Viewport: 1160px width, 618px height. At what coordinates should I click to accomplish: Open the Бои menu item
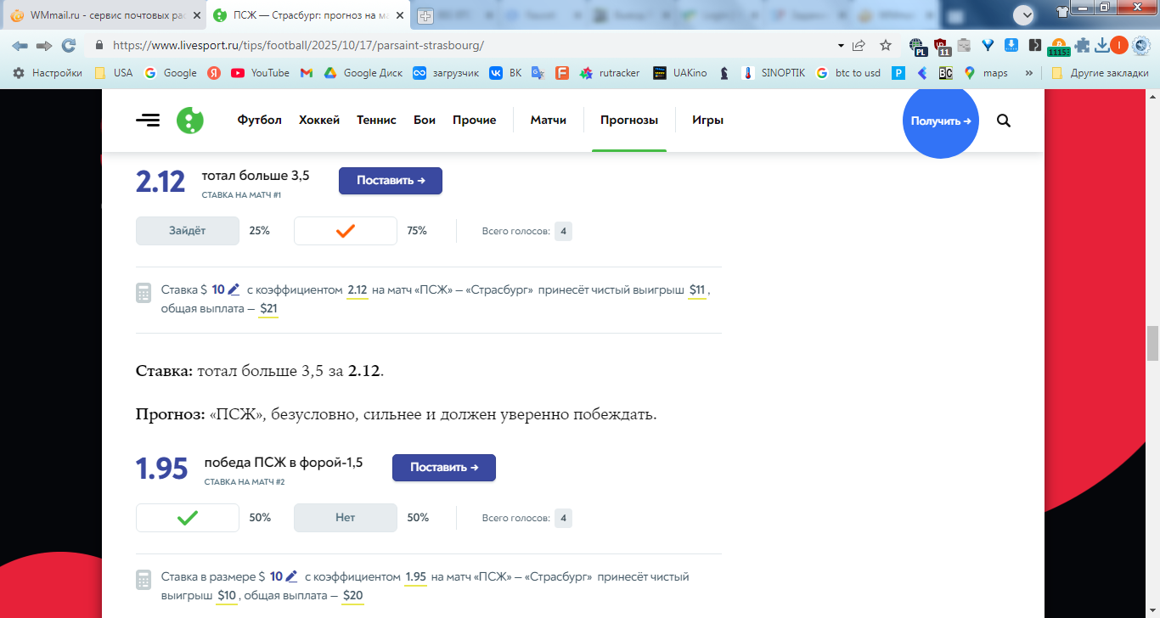click(425, 121)
